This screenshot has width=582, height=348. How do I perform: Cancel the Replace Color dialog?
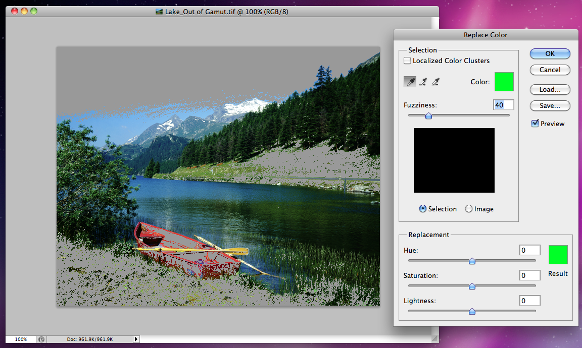coord(550,70)
